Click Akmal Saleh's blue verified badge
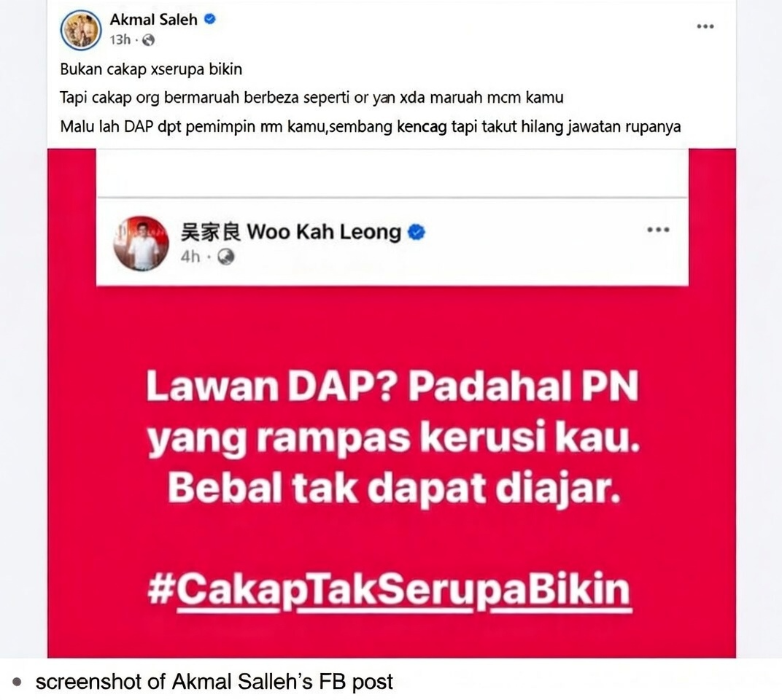 (210, 19)
